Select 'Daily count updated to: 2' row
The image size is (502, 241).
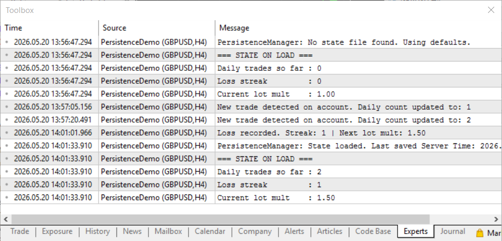point(251,120)
